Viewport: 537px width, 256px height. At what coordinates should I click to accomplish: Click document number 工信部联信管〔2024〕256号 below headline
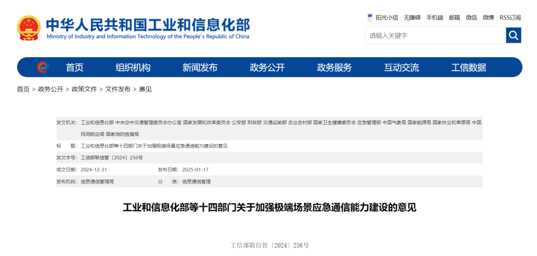[x=269, y=246]
